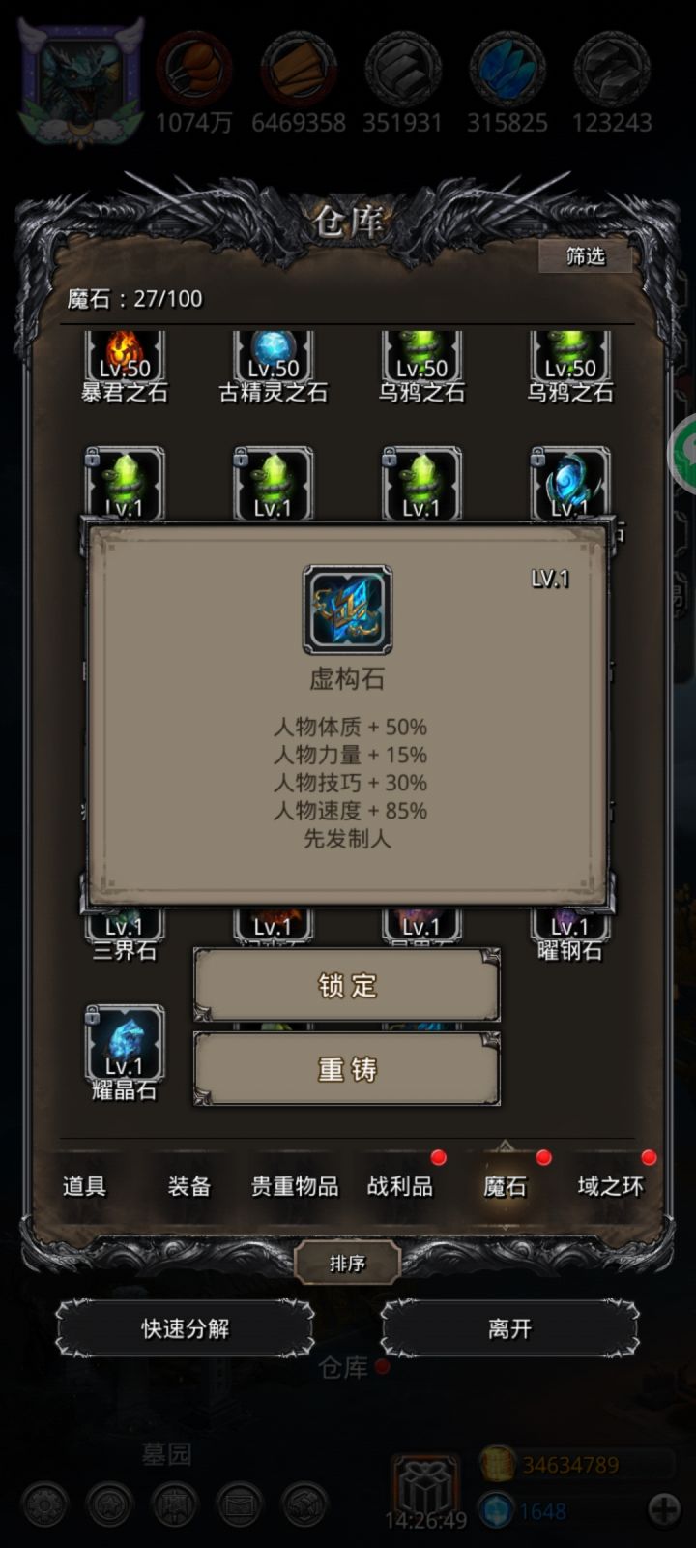Switch to the 道具 tab
The height and width of the screenshot is (1548, 696).
[x=84, y=1186]
